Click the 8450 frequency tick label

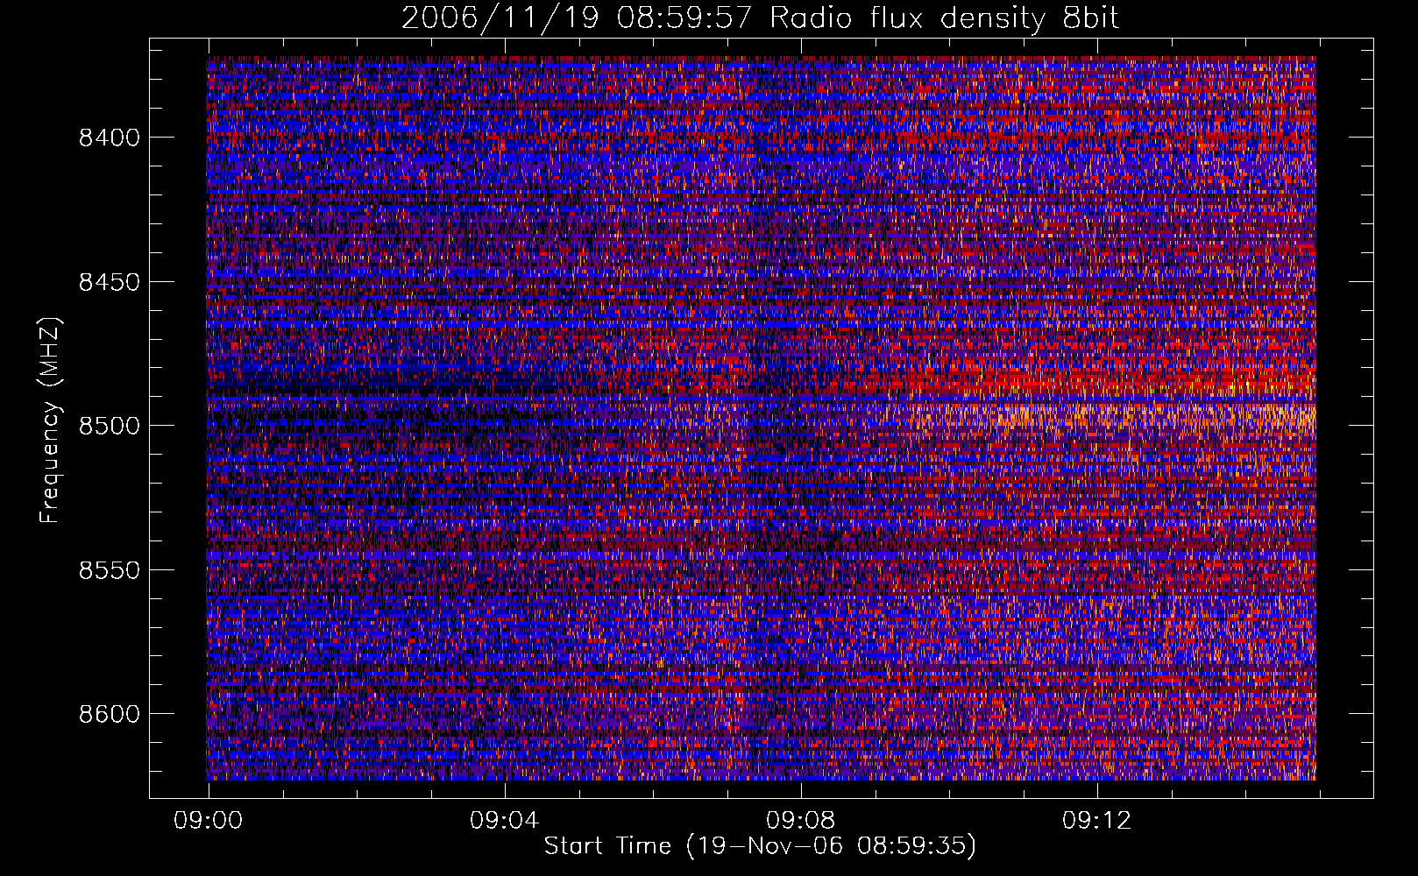pyautogui.click(x=110, y=282)
